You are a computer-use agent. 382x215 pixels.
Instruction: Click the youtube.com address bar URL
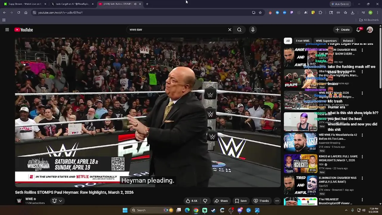coord(61,13)
